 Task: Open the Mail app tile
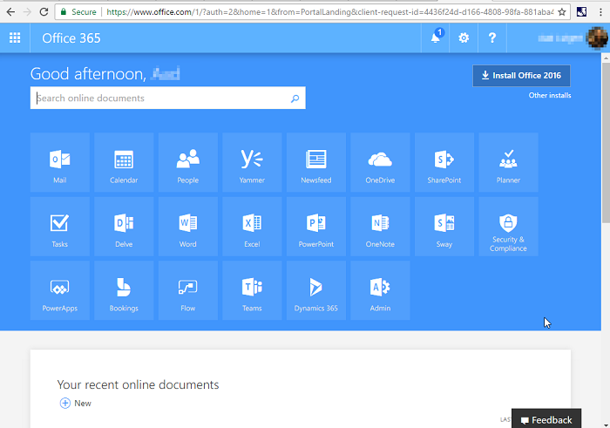[60, 162]
